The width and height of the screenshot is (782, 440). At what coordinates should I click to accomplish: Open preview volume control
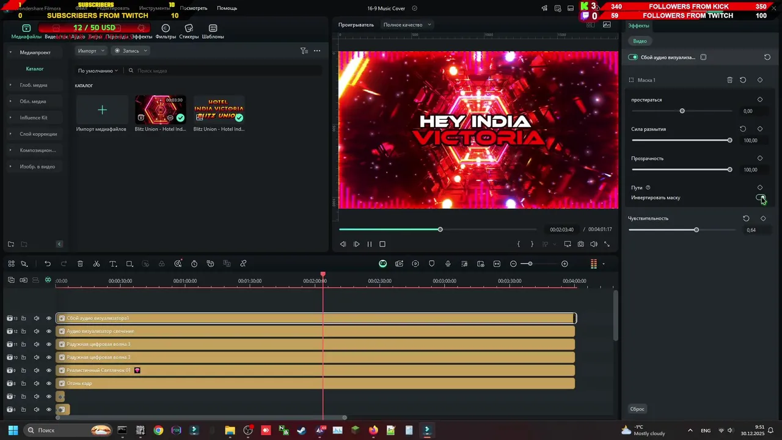(x=593, y=244)
